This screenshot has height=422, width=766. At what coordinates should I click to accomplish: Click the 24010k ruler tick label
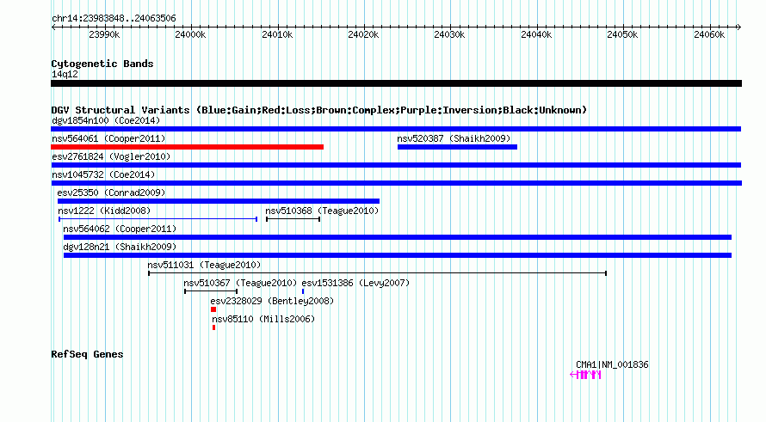pyautogui.click(x=277, y=34)
